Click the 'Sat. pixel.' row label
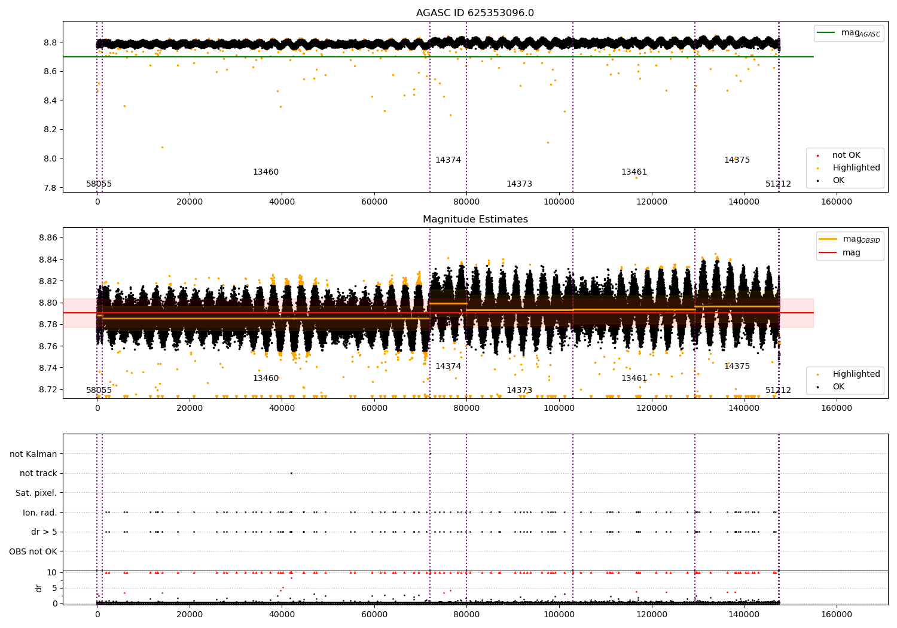This screenshot has width=897, height=628. pos(36,493)
